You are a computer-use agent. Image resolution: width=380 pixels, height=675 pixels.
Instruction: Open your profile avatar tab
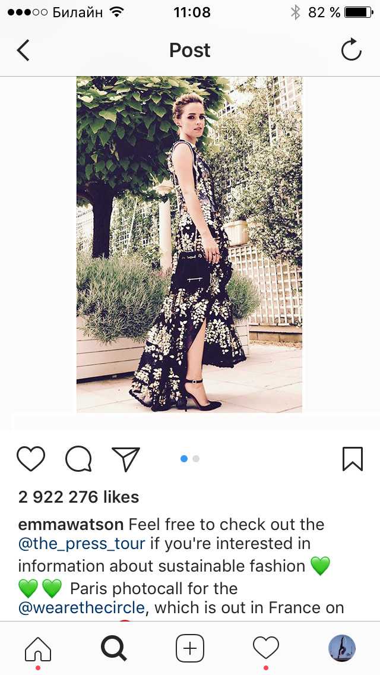click(x=341, y=648)
